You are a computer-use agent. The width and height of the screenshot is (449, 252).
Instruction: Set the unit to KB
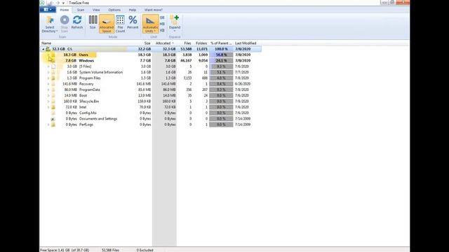(162, 30)
